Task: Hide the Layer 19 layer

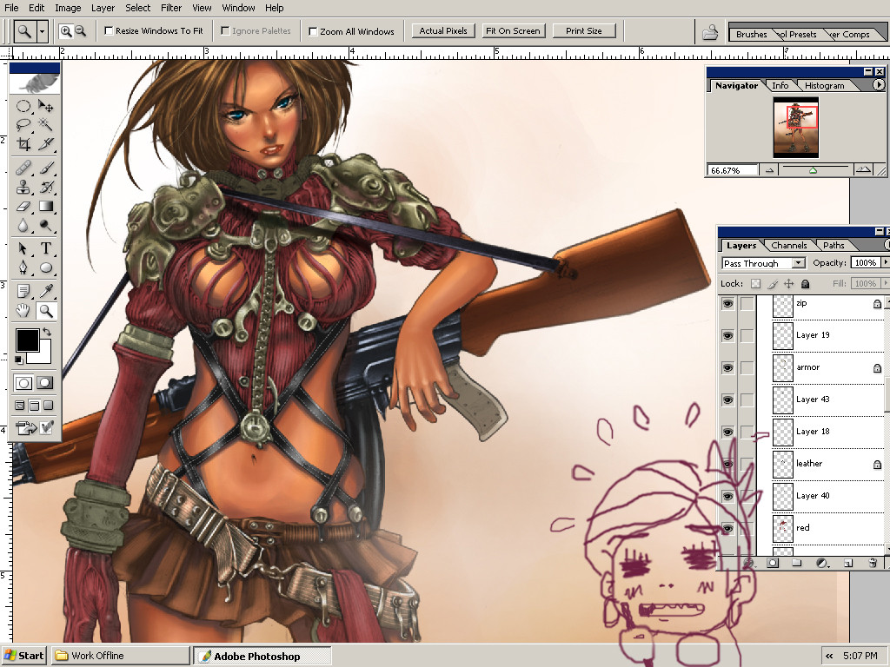Action: click(x=727, y=336)
